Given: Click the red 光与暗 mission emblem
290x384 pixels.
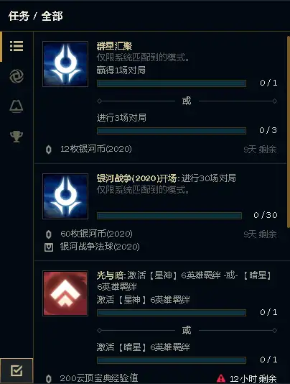Looking at the screenshot, I should [x=65, y=293].
